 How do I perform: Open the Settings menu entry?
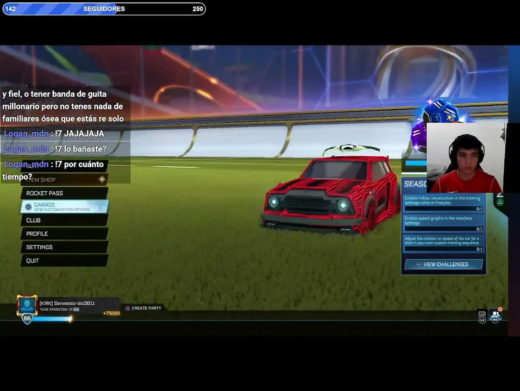[64, 247]
